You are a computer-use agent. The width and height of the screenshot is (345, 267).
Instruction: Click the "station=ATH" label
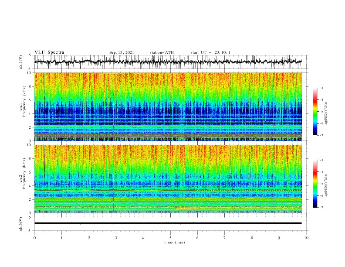pos(162,52)
